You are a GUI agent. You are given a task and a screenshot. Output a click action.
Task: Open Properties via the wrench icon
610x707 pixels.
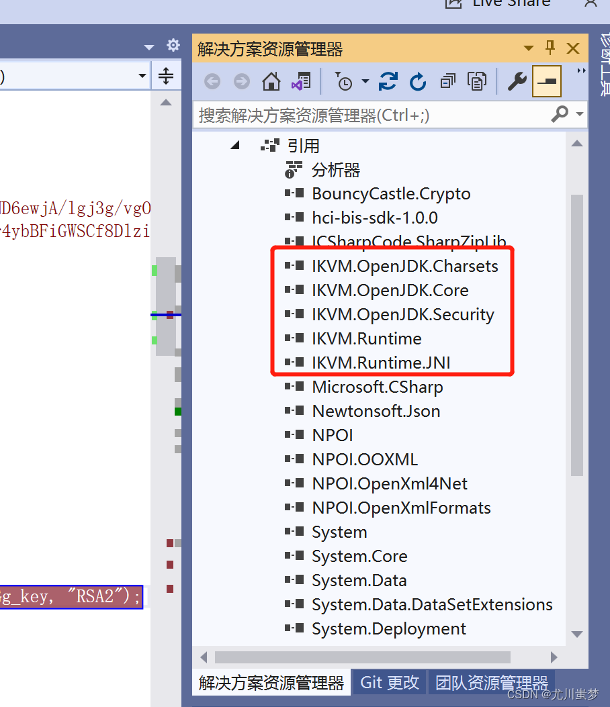point(517,82)
